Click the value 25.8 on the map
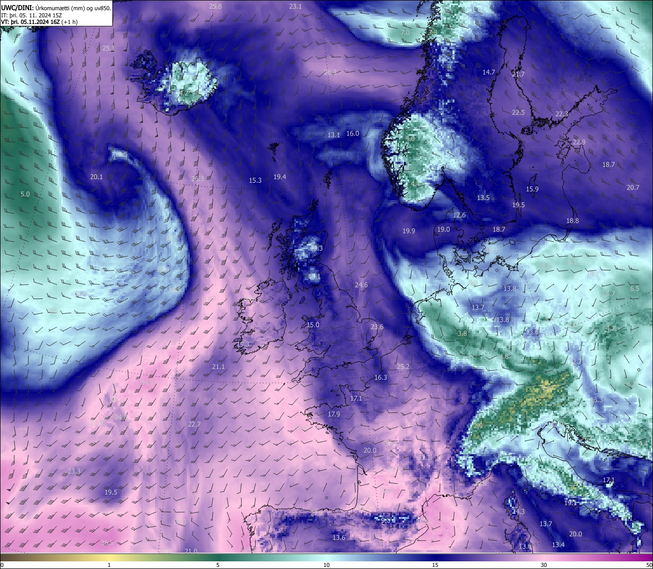This screenshot has height=569, width=653. 216,6
